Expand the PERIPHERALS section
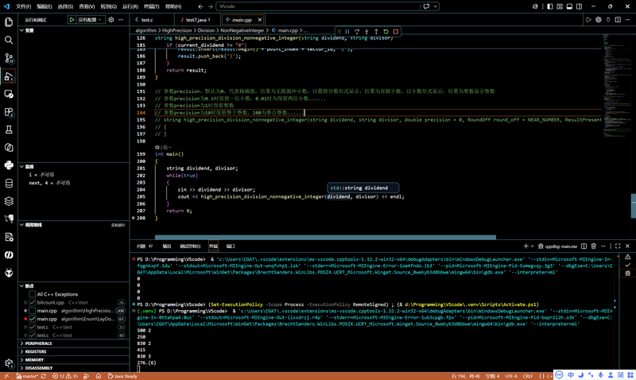The width and height of the screenshot is (636, 380). tap(74, 343)
